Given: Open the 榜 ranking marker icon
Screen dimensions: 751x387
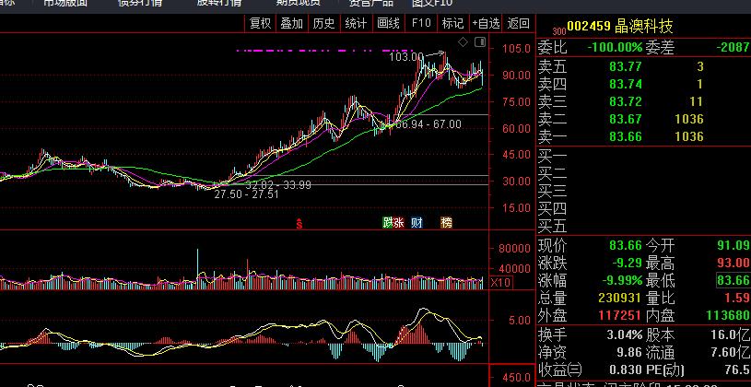Looking at the screenshot, I should tap(446, 223).
